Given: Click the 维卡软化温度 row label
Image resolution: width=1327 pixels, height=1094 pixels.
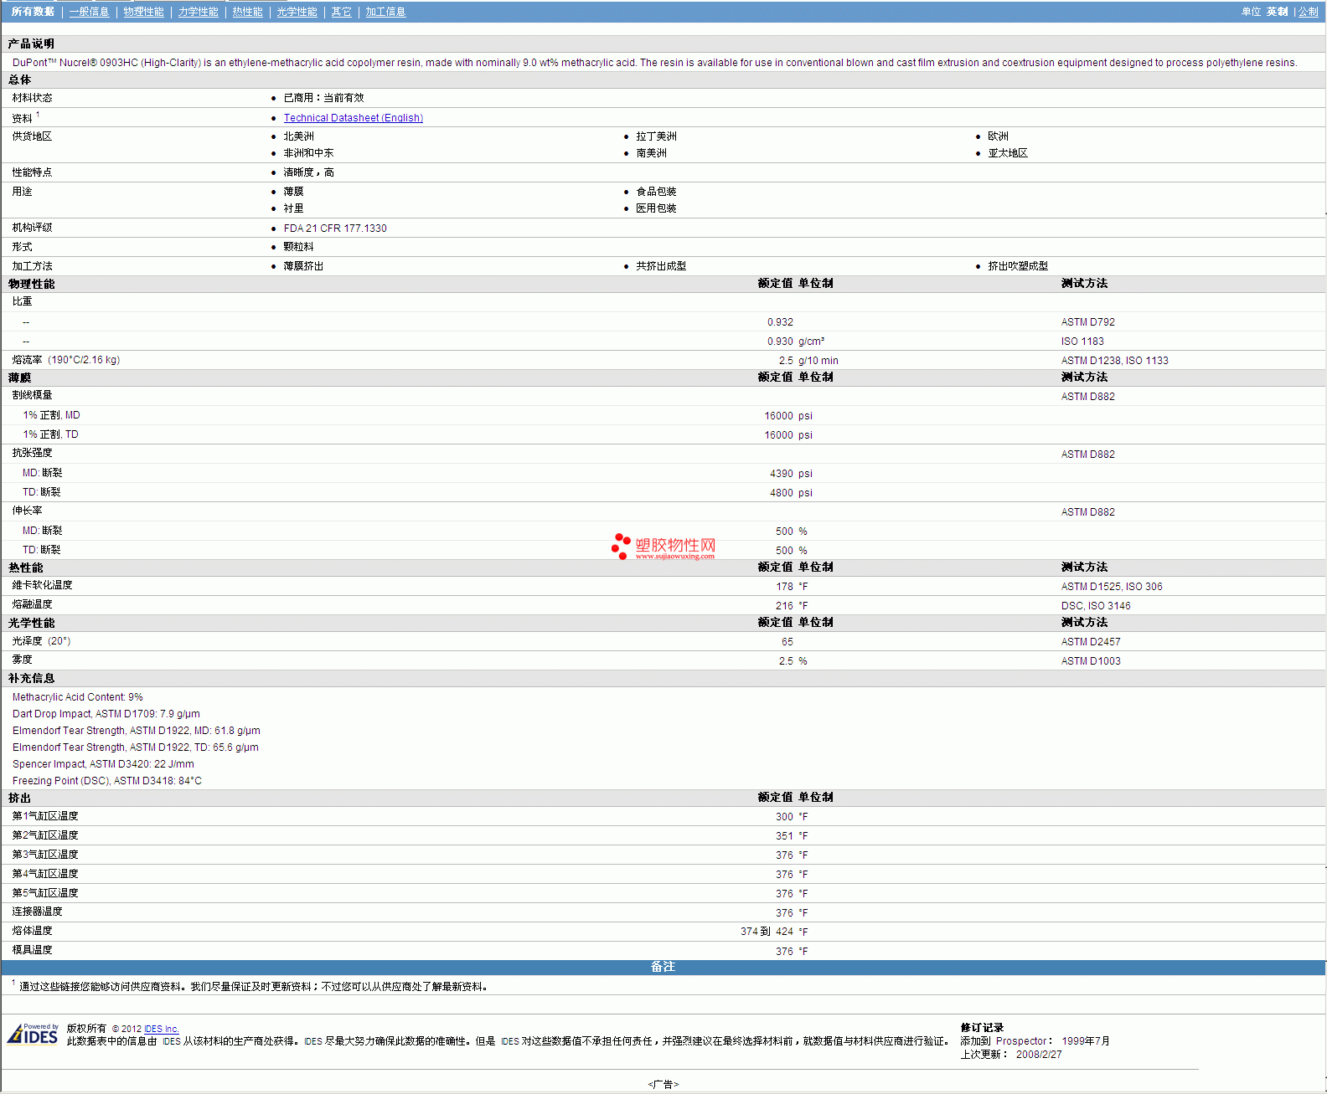Looking at the screenshot, I should point(42,585).
